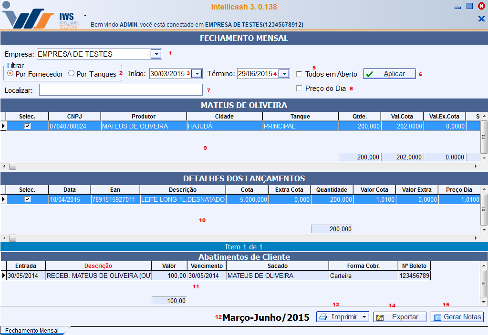Viewport: 488px width, 335px height.
Task: Click the printer icon on Imprimir button
Action: [323, 317]
